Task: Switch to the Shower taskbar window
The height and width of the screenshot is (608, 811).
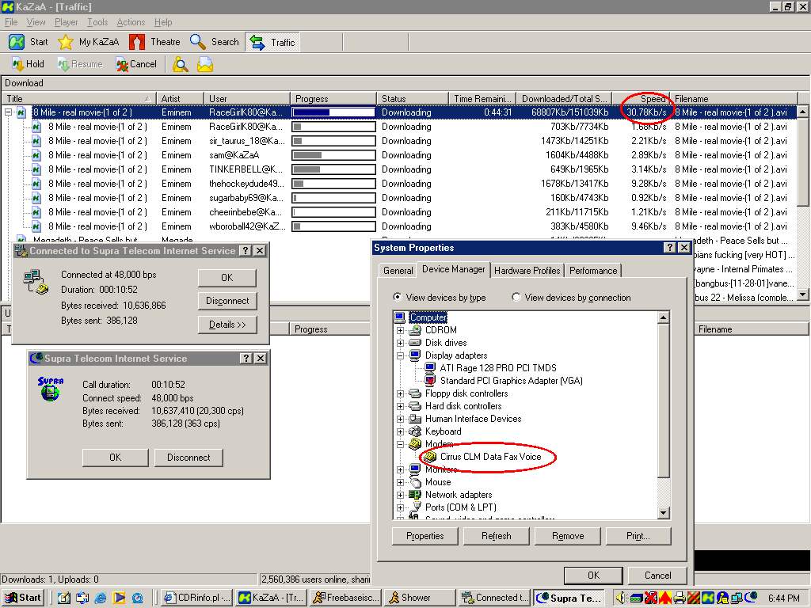Action: [x=420, y=598]
